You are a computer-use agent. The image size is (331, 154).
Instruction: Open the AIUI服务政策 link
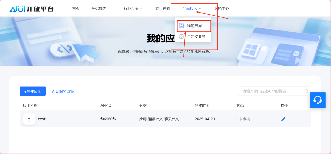click(x=63, y=91)
